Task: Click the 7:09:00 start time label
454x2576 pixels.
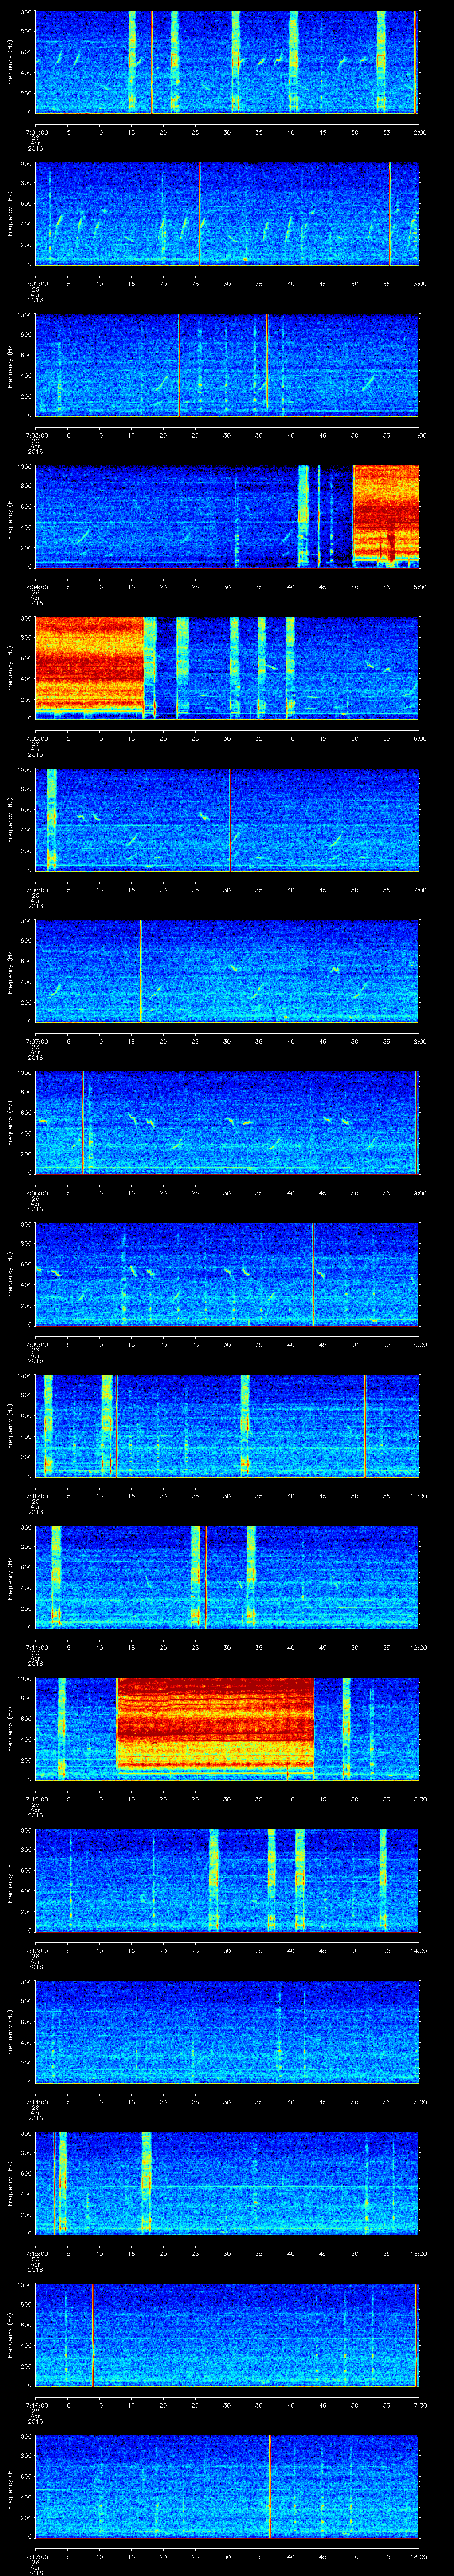Action: click(36, 1344)
